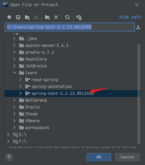The image size is (145, 165).
Task: Select the spring-annotation folder
Action: (52, 87)
